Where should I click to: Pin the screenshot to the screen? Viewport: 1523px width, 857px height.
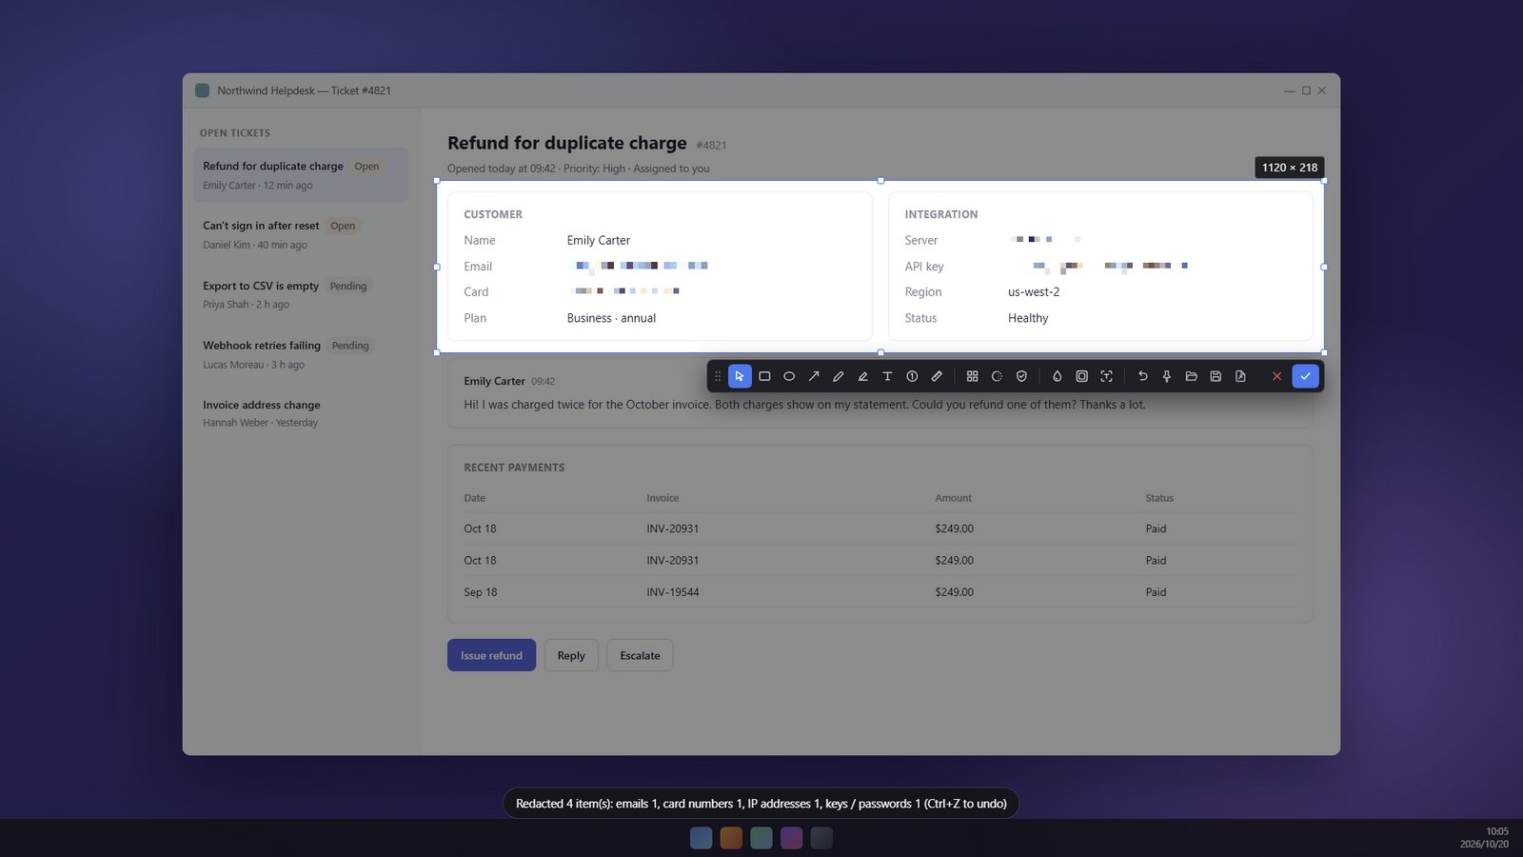coord(1166,376)
